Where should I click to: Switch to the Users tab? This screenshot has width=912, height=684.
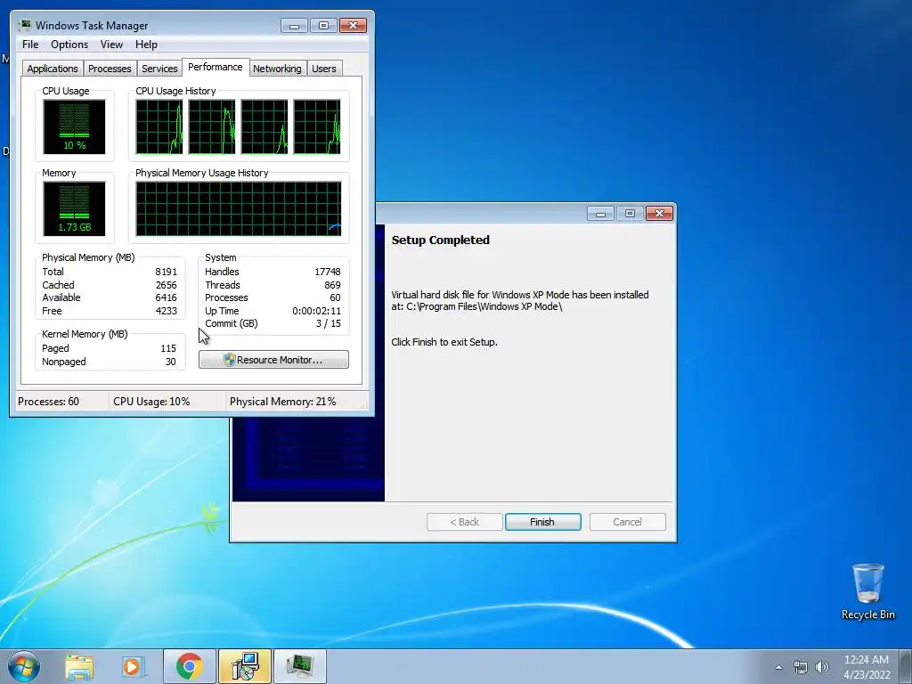click(x=324, y=69)
